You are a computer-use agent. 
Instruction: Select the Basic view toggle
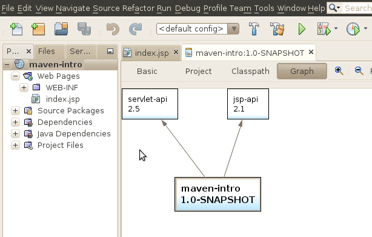[x=147, y=71]
